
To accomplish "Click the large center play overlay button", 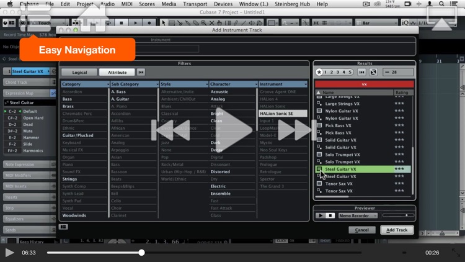I will (x=234, y=130).
